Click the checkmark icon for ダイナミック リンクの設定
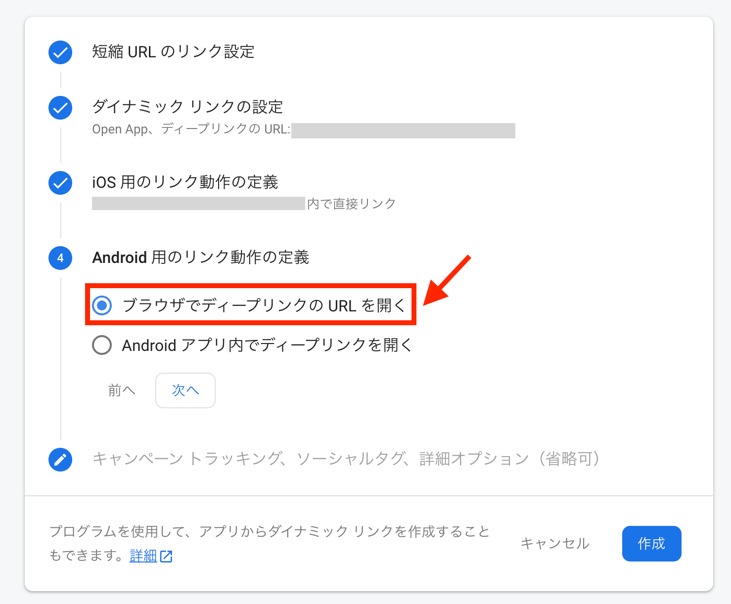 (60, 108)
